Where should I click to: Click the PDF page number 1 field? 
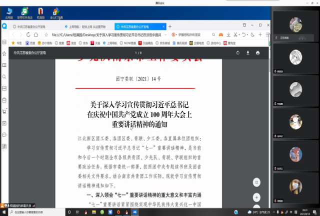pyautogui.click(x=136, y=53)
